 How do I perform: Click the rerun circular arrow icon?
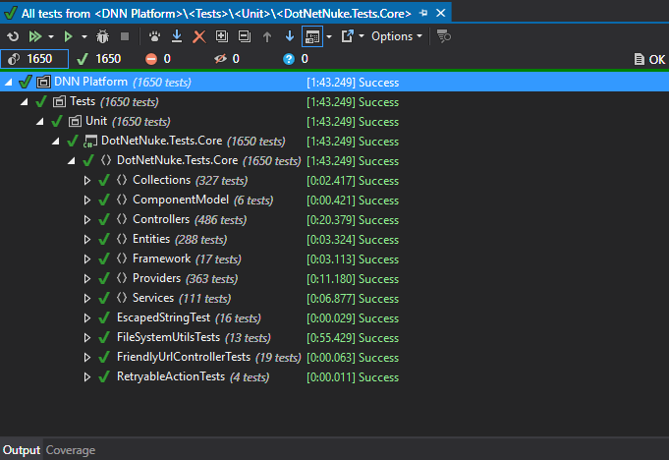pyautogui.click(x=13, y=36)
